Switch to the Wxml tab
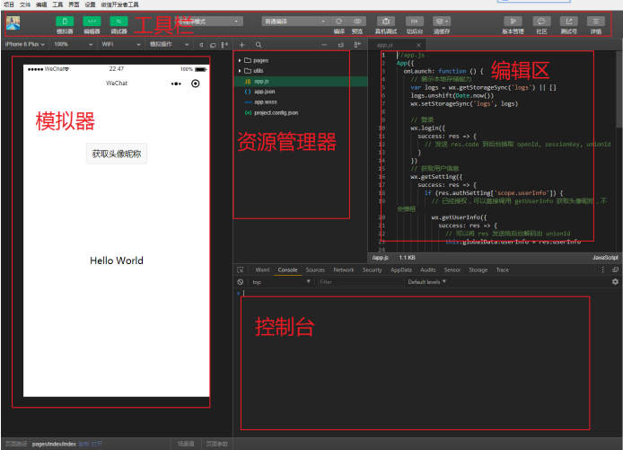This screenshot has width=623, height=450. tap(262, 270)
